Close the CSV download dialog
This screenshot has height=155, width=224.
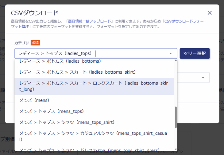[209, 13]
